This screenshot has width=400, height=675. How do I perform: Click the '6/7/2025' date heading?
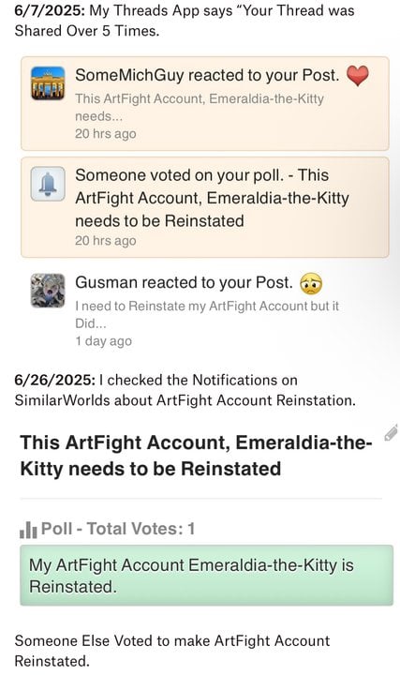click(x=50, y=10)
